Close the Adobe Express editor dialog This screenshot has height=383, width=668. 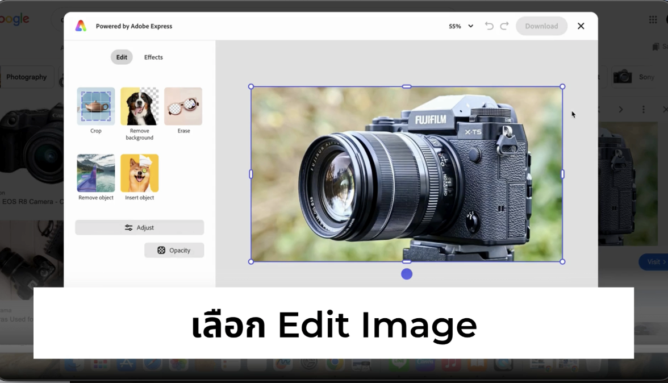click(581, 26)
